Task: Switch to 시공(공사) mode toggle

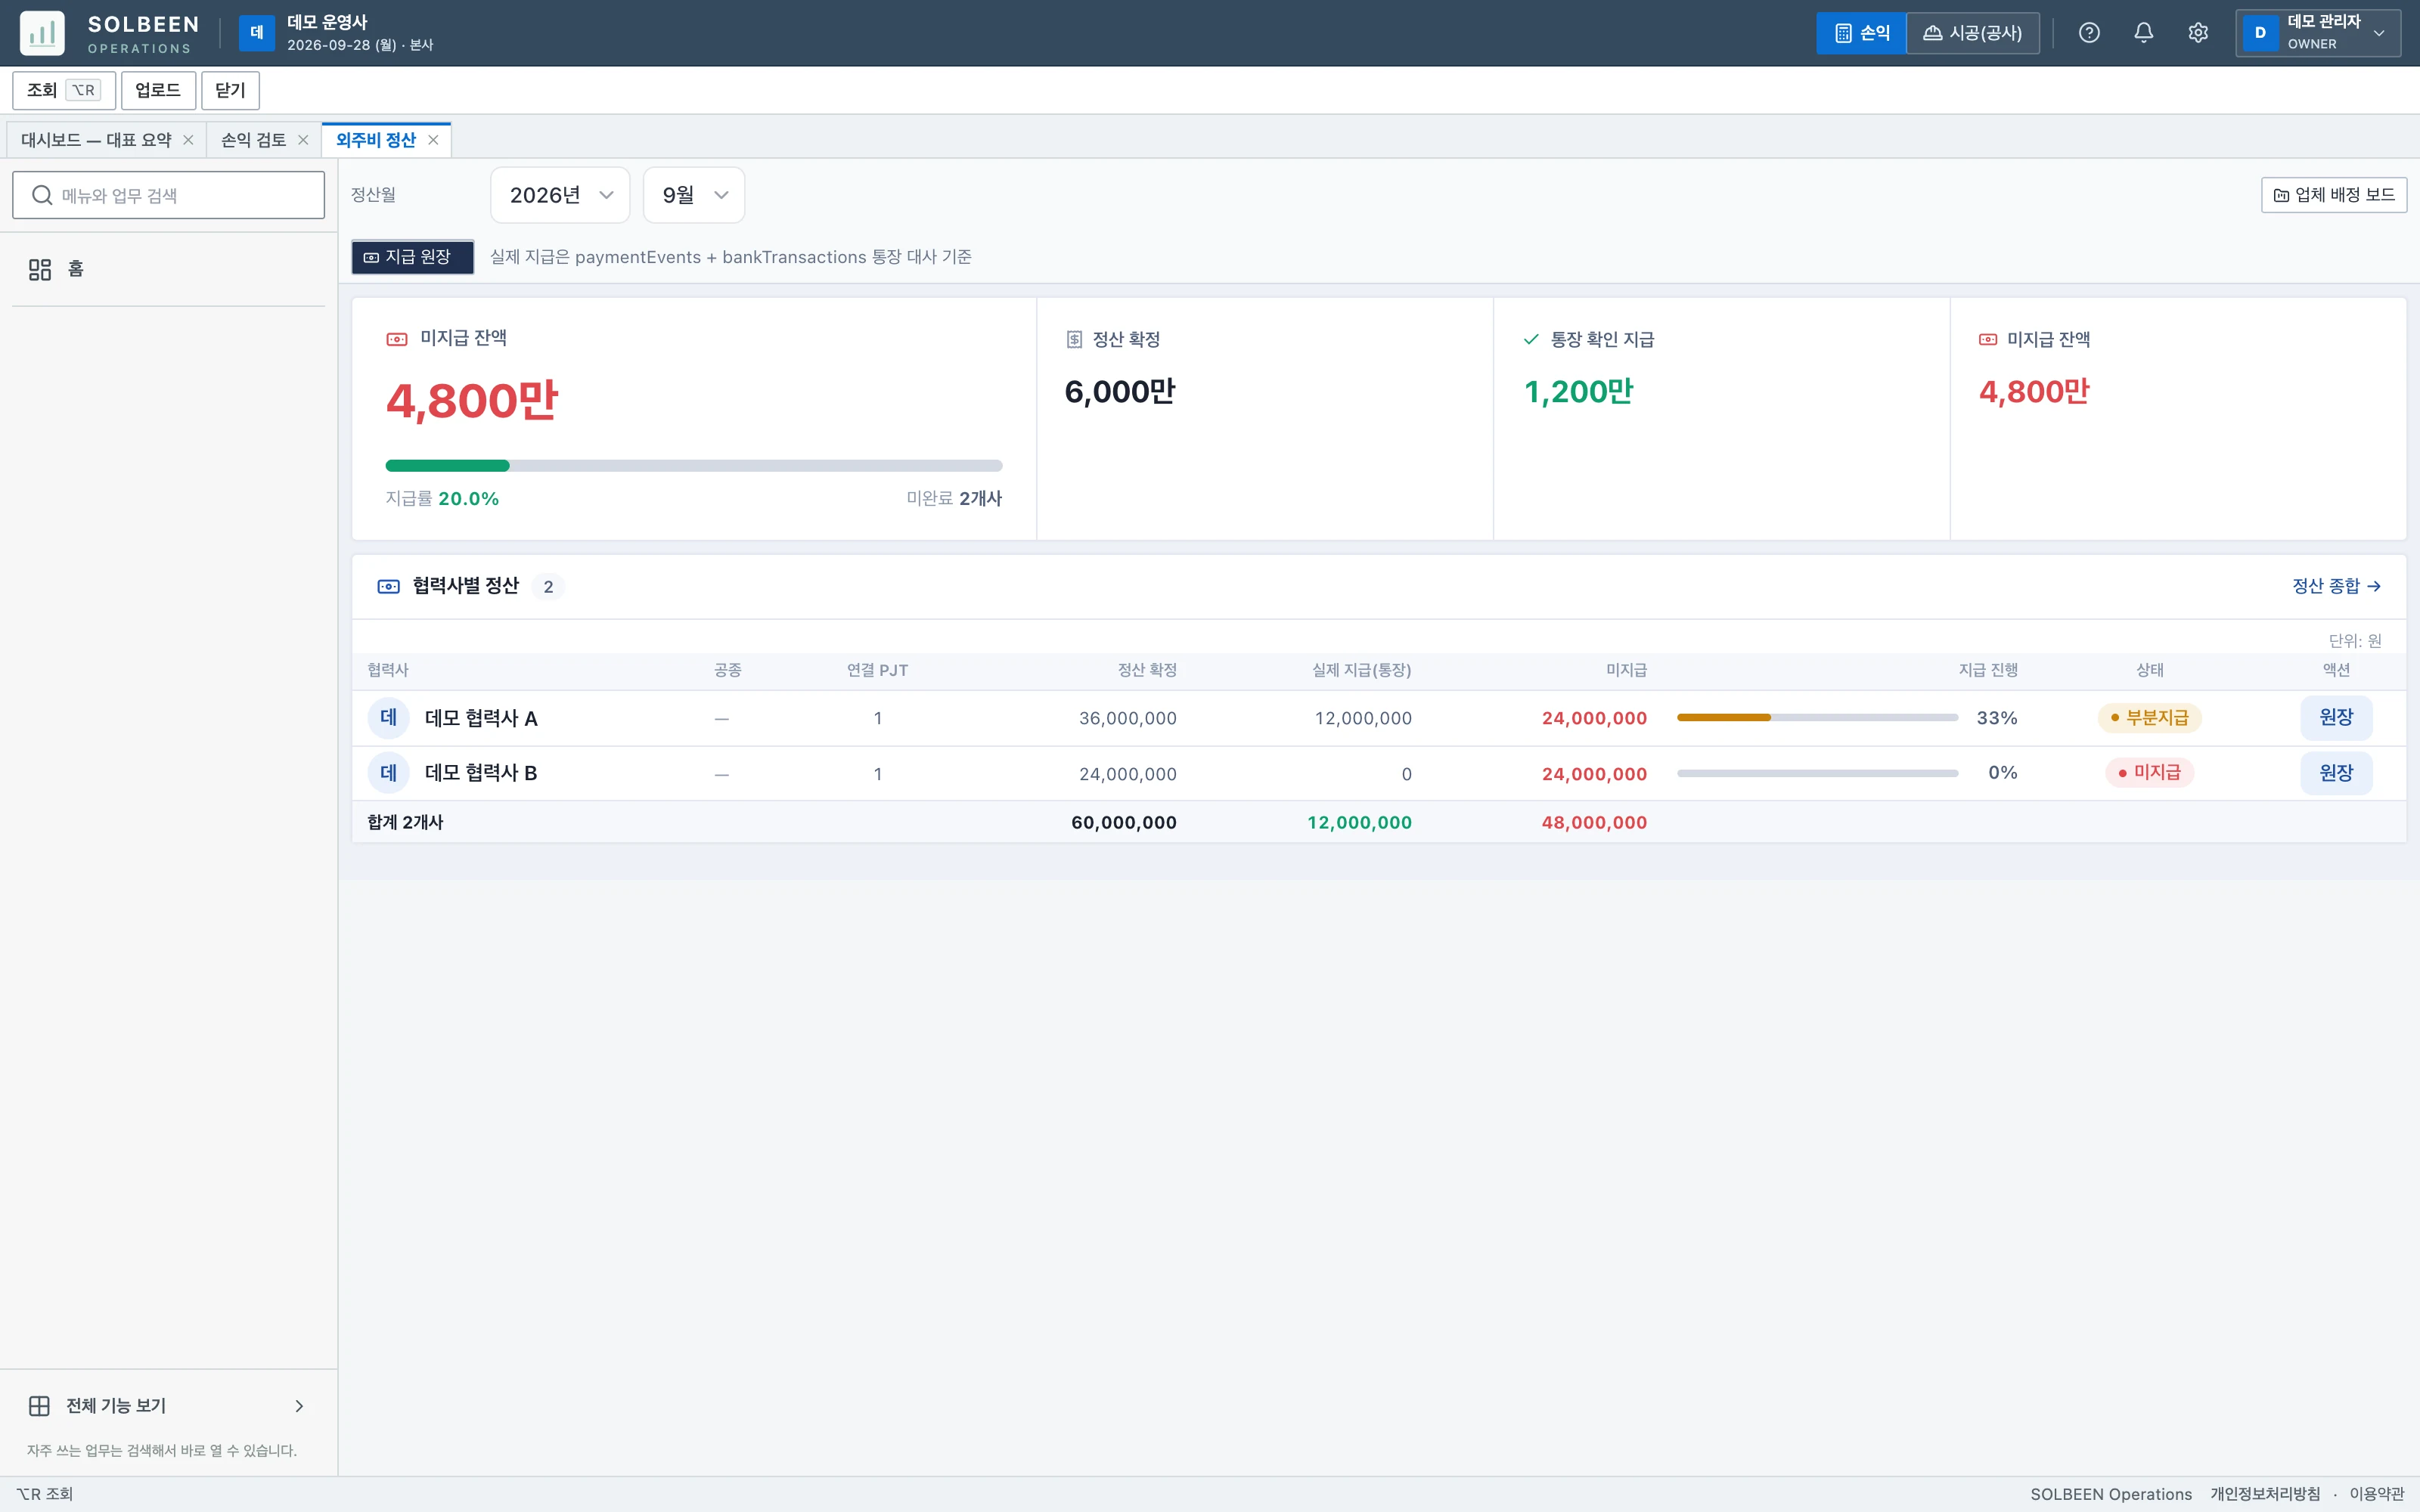Action: pos(1973,33)
